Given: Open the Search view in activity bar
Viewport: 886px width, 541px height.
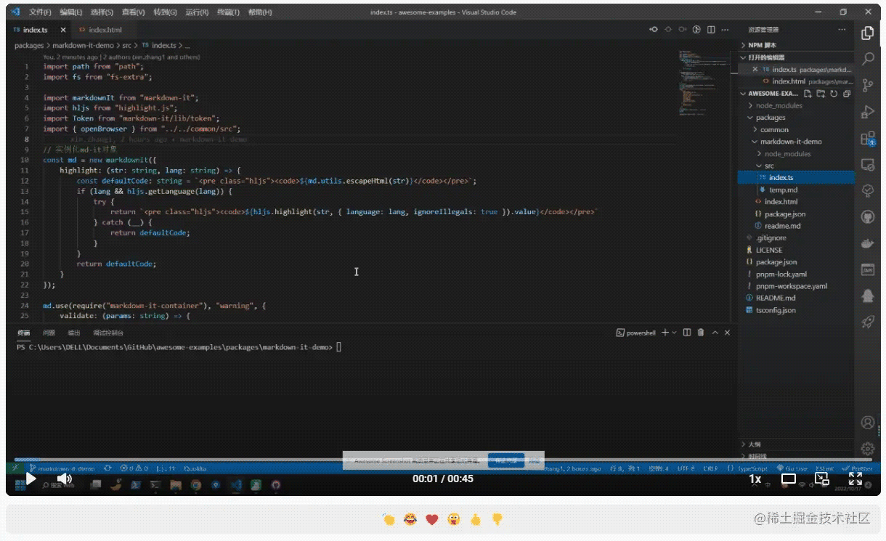Looking at the screenshot, I should click(x=867, y=59).
